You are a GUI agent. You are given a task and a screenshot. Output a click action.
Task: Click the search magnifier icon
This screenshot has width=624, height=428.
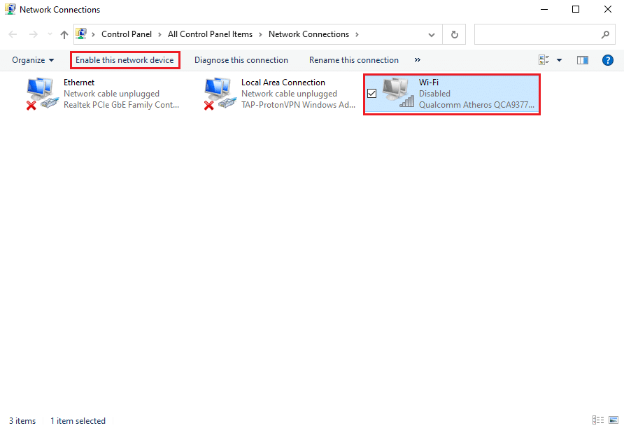605,34
